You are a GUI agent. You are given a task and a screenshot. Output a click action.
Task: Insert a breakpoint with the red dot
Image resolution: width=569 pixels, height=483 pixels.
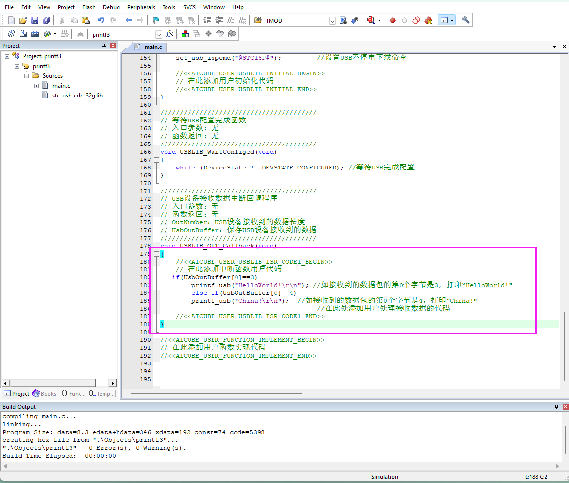click(x=393, y=20)
